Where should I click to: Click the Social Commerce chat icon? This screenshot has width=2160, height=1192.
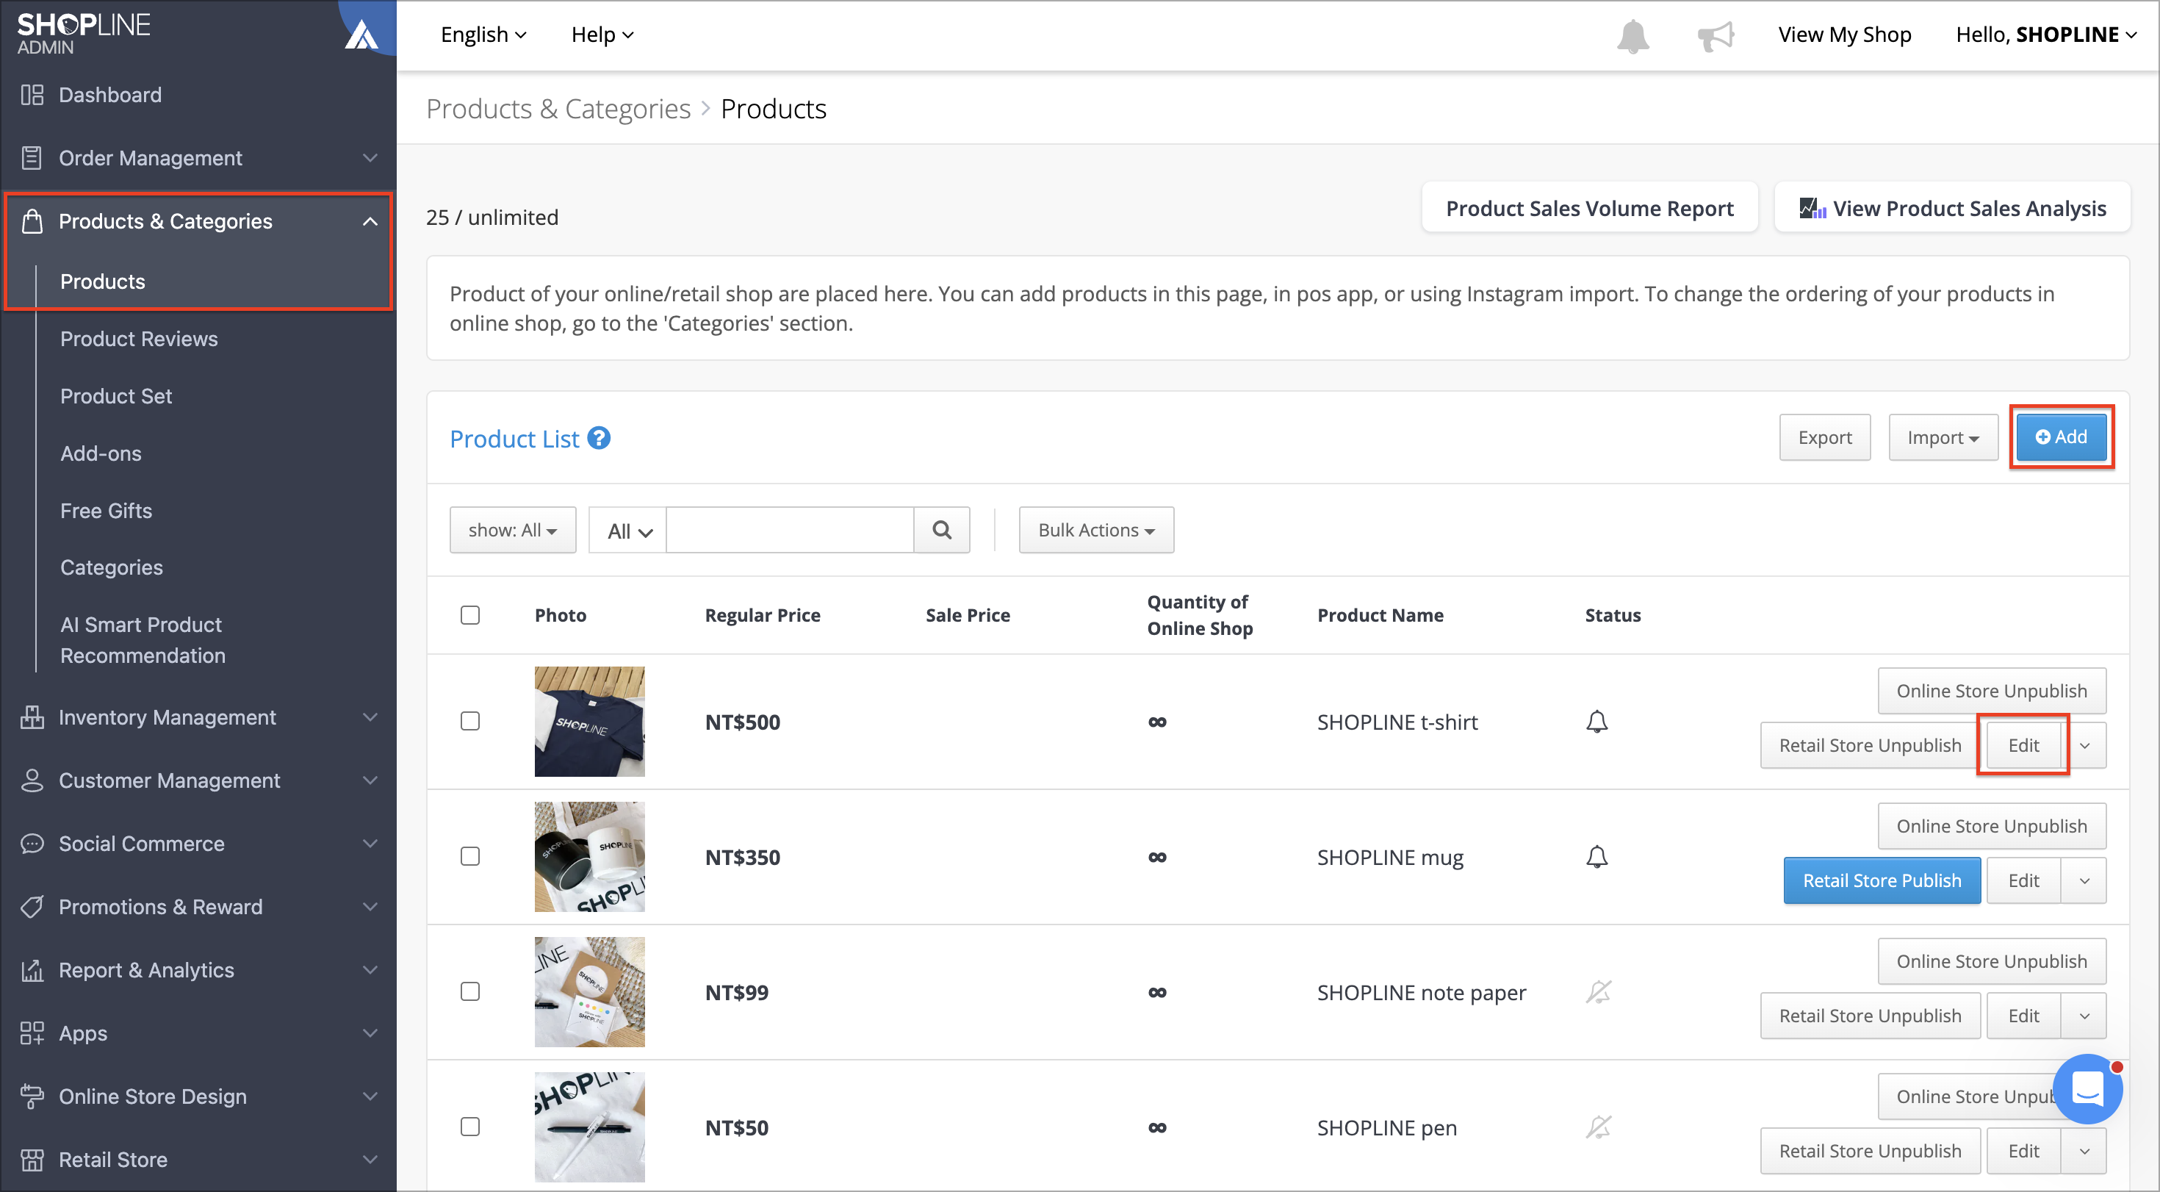click(32, 843)
